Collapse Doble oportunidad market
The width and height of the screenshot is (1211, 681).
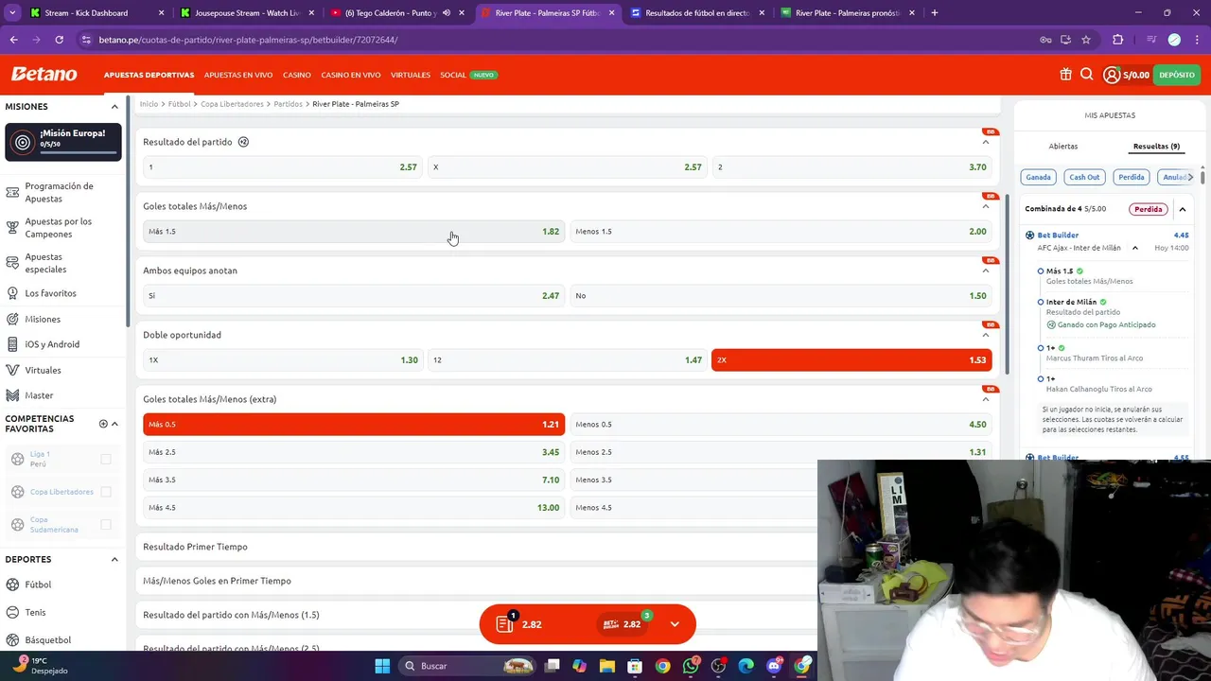click(x=985, y=335)
